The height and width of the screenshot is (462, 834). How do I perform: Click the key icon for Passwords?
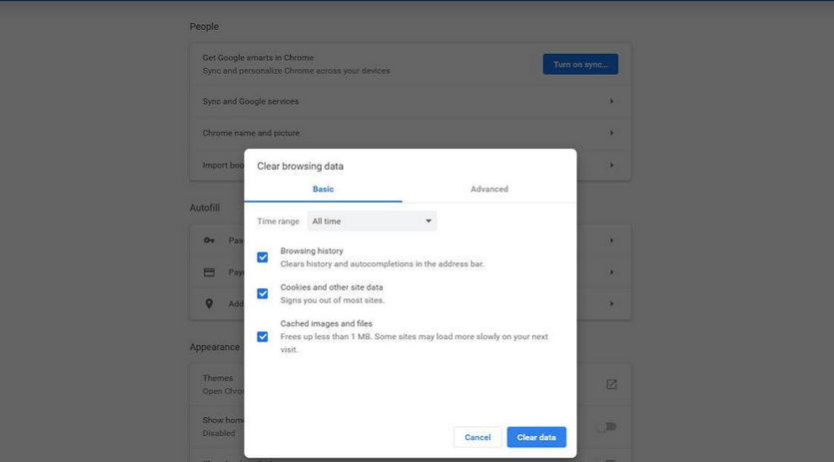click(x=209, y=240)
